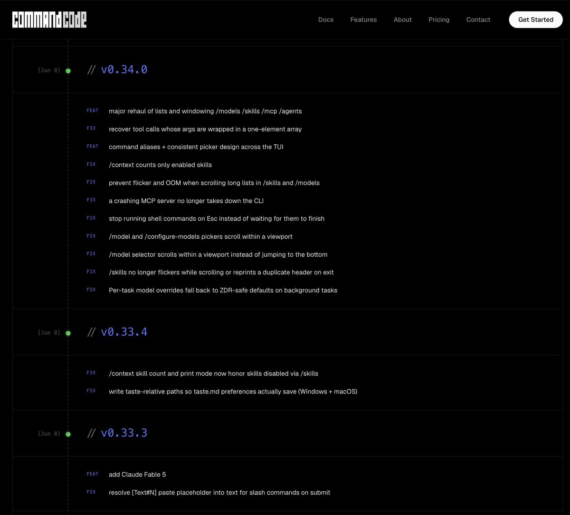Click FIX tag beside 'recover tool calls'
The width and height of the screenshot is (570, 515).
pyautogui.click(x=91, y=128)
